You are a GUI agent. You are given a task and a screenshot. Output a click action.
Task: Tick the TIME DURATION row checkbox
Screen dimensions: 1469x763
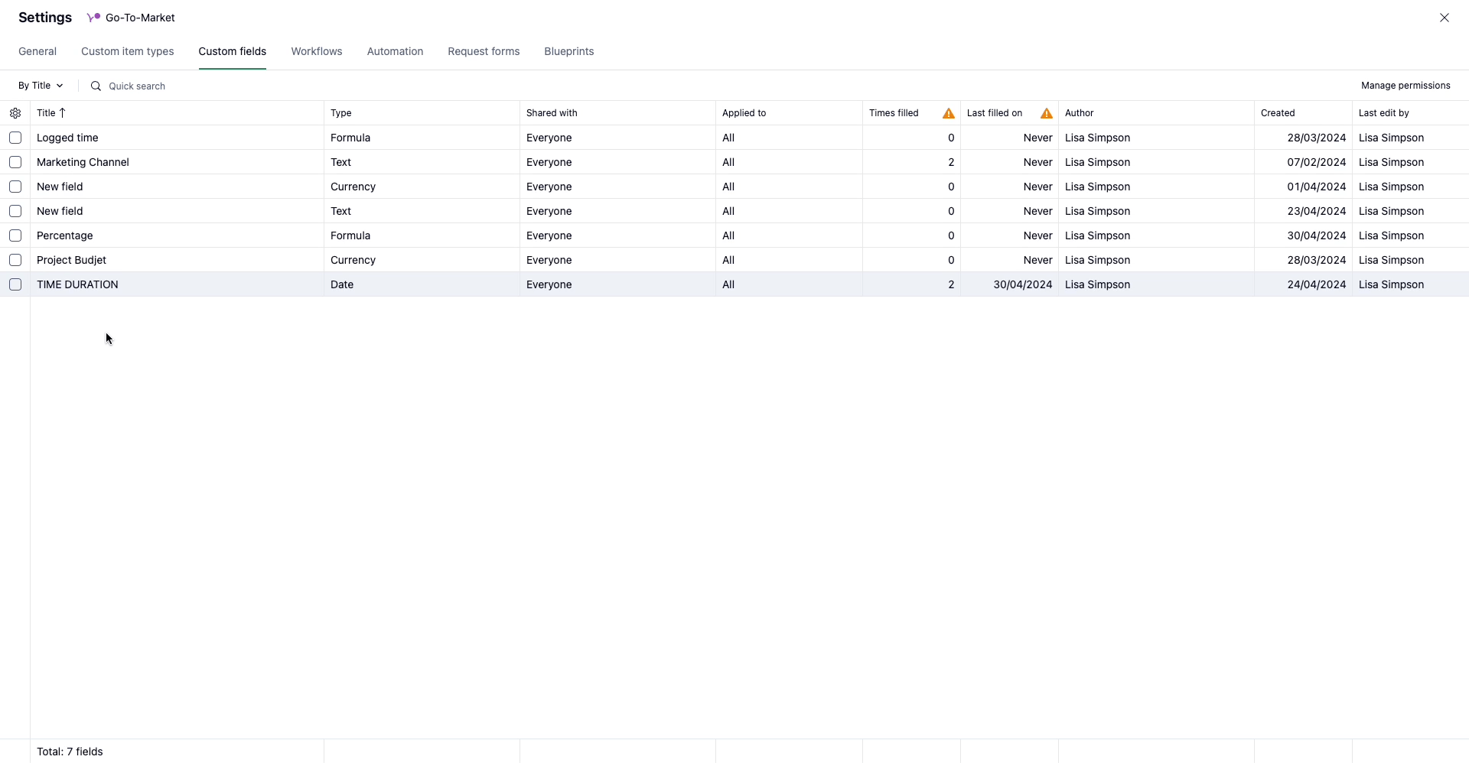[15, 284]
